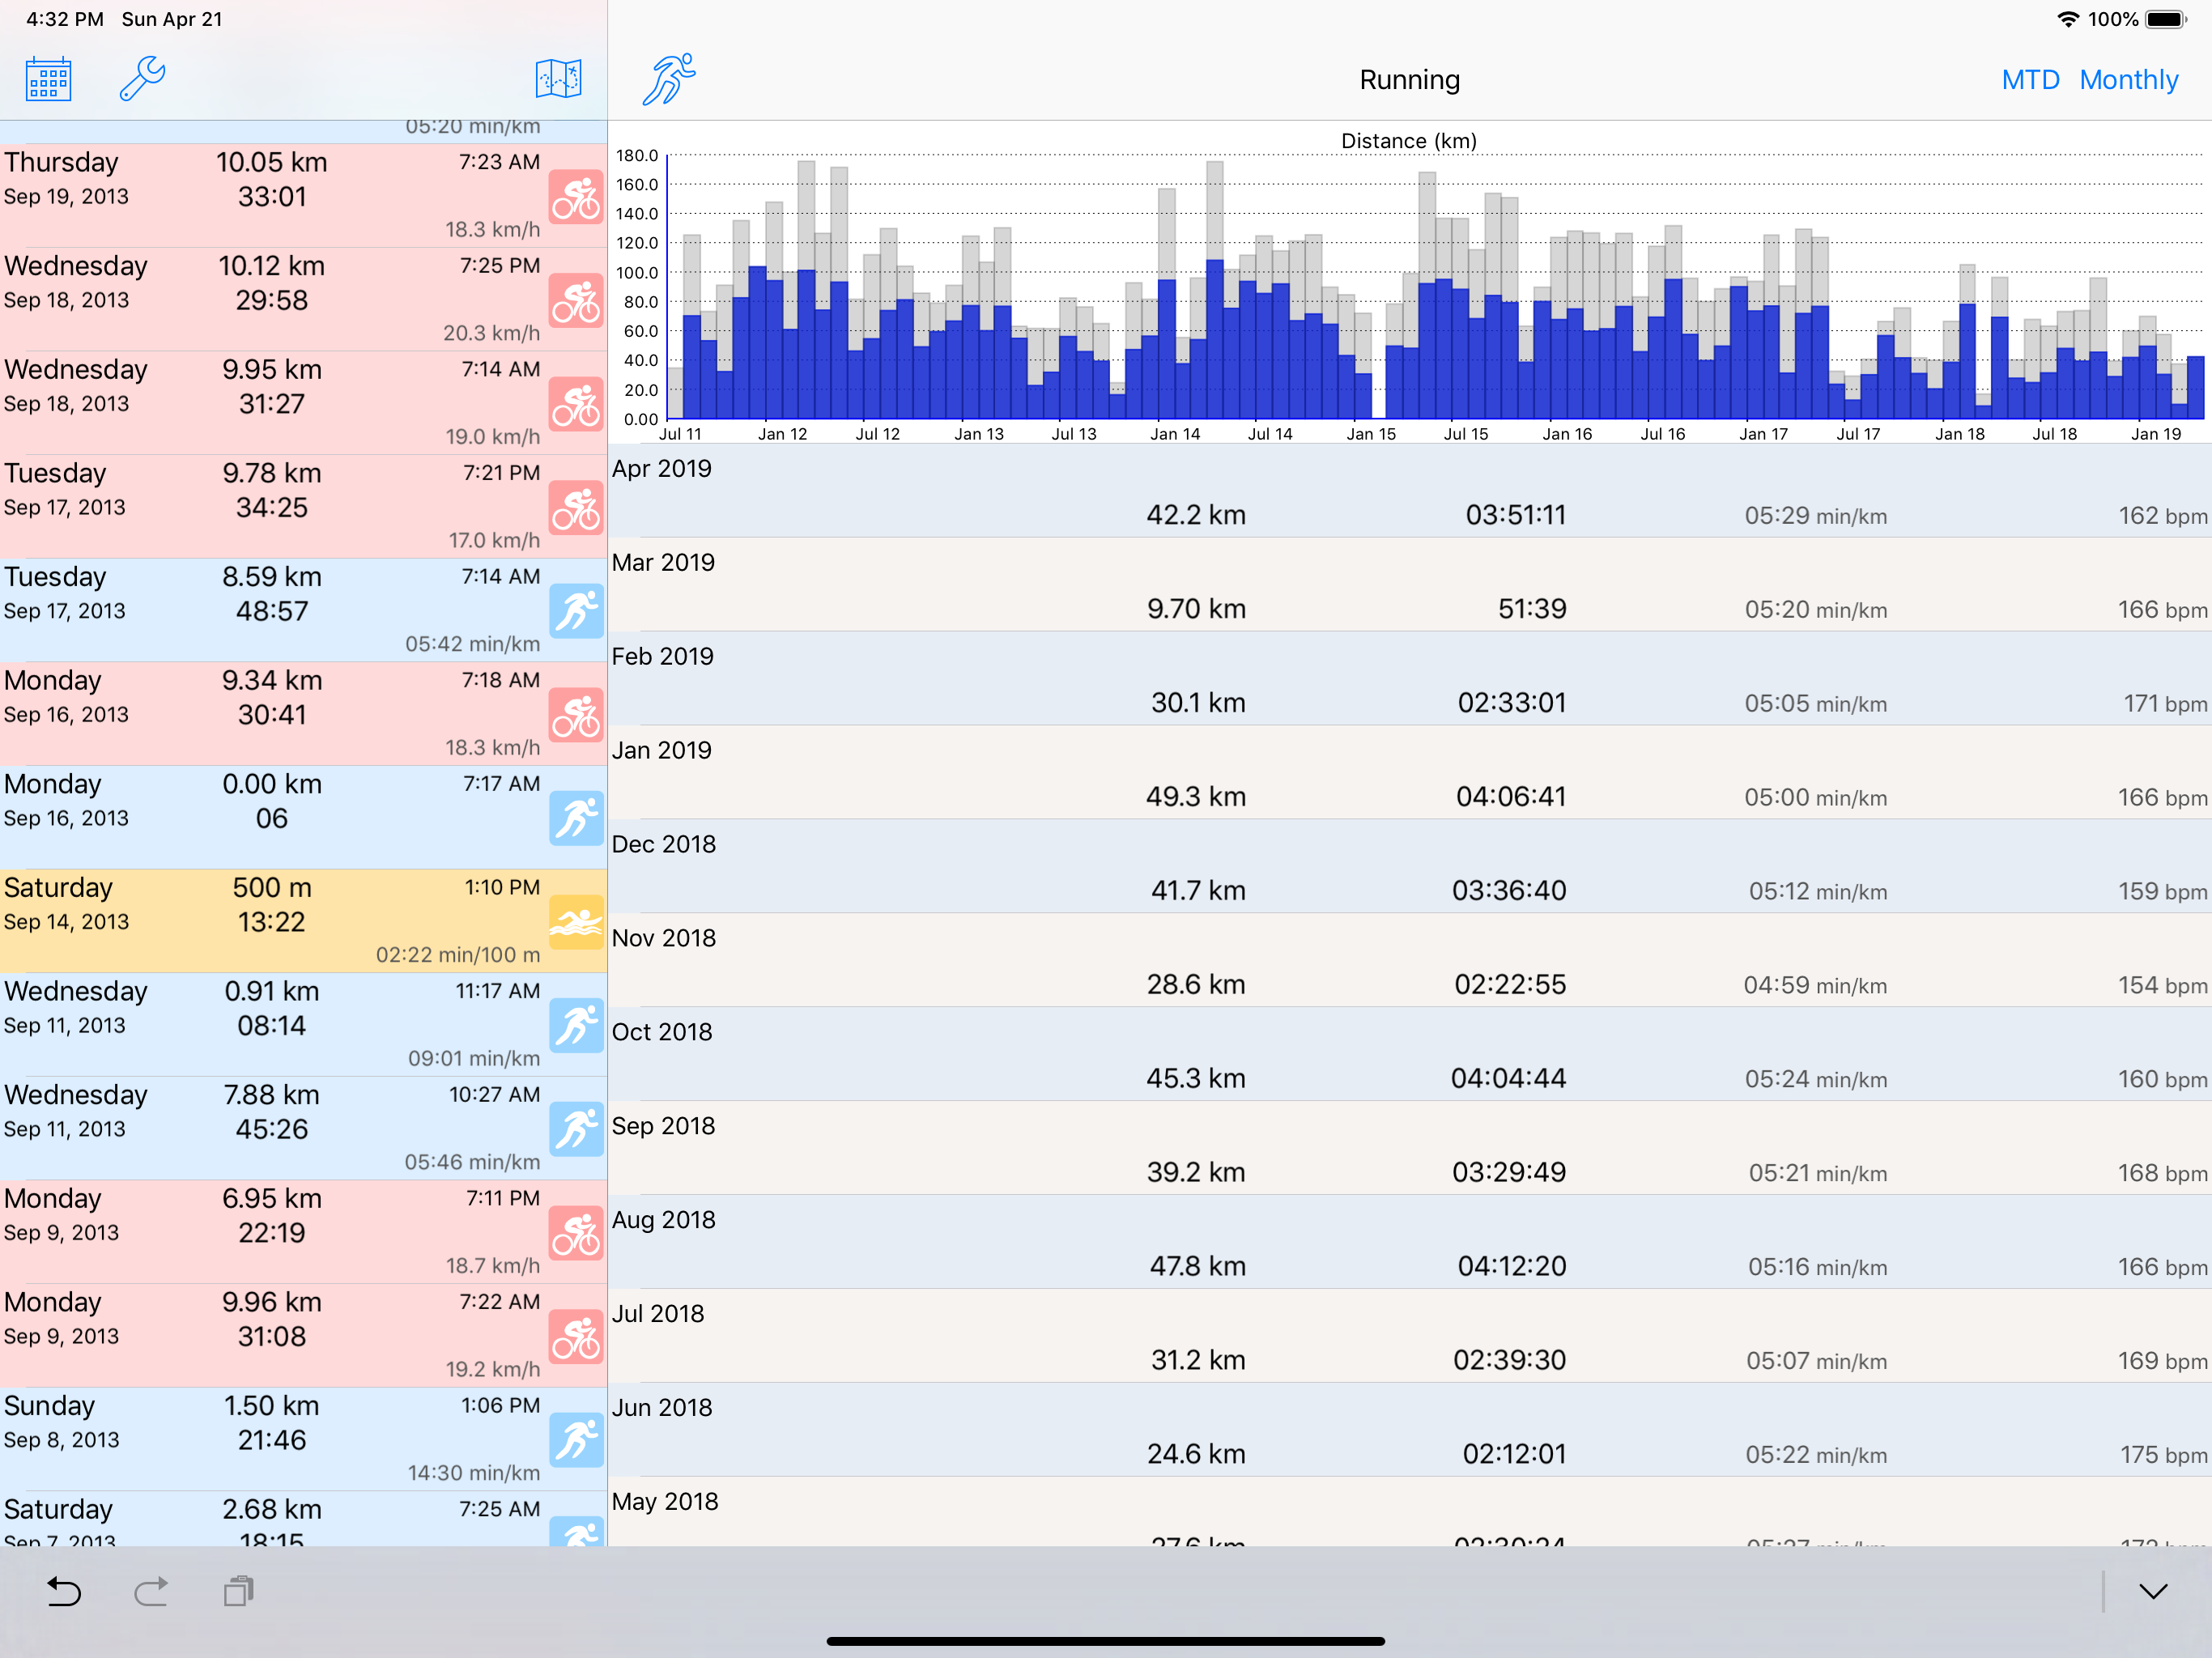Open Sunday Sep 8, 2013 workout
2212x1658 pixels.
(x=303, y=1440)
